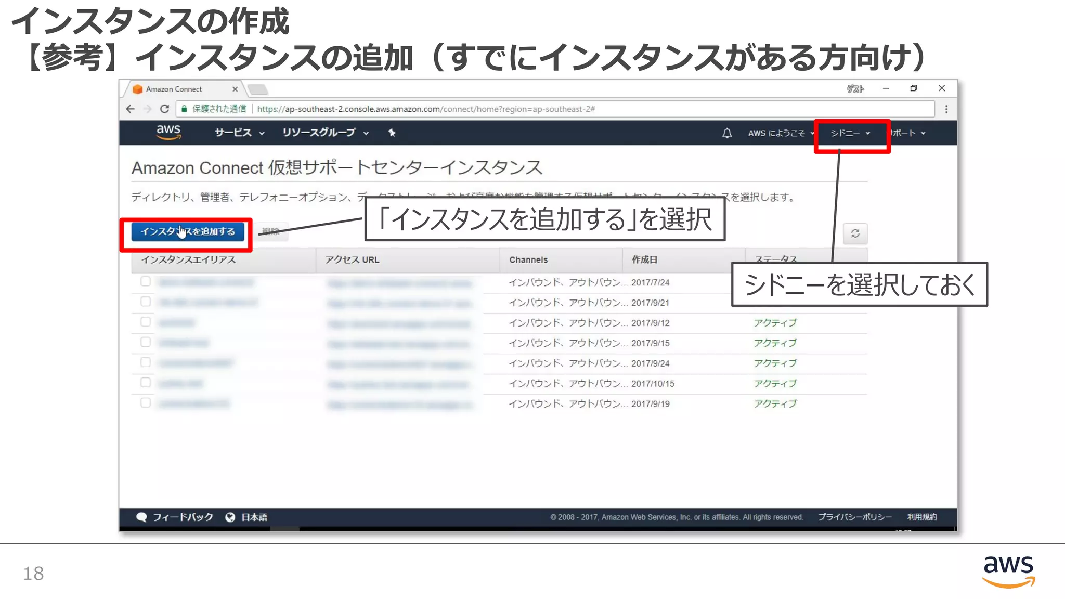Check the checkbox for 2017/9/12 instance
This screenshot has height=599, width=1065.
pos(146,322)
